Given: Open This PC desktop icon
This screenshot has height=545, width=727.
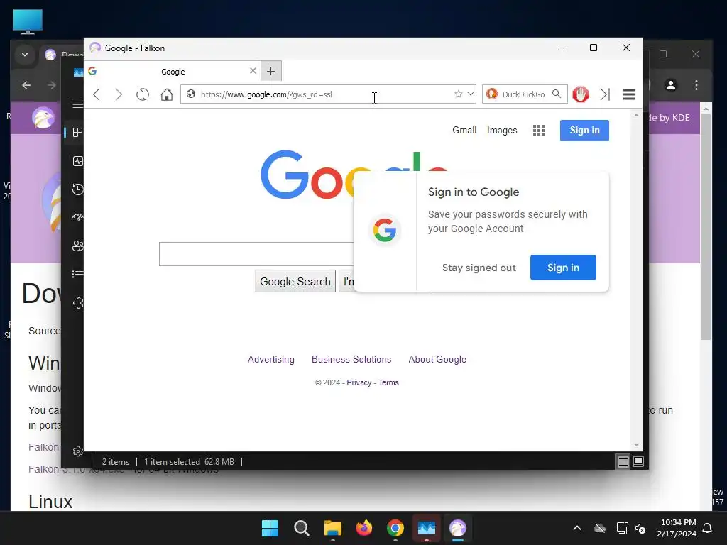Looking at the screenshot, I should [x=28, y=22].
